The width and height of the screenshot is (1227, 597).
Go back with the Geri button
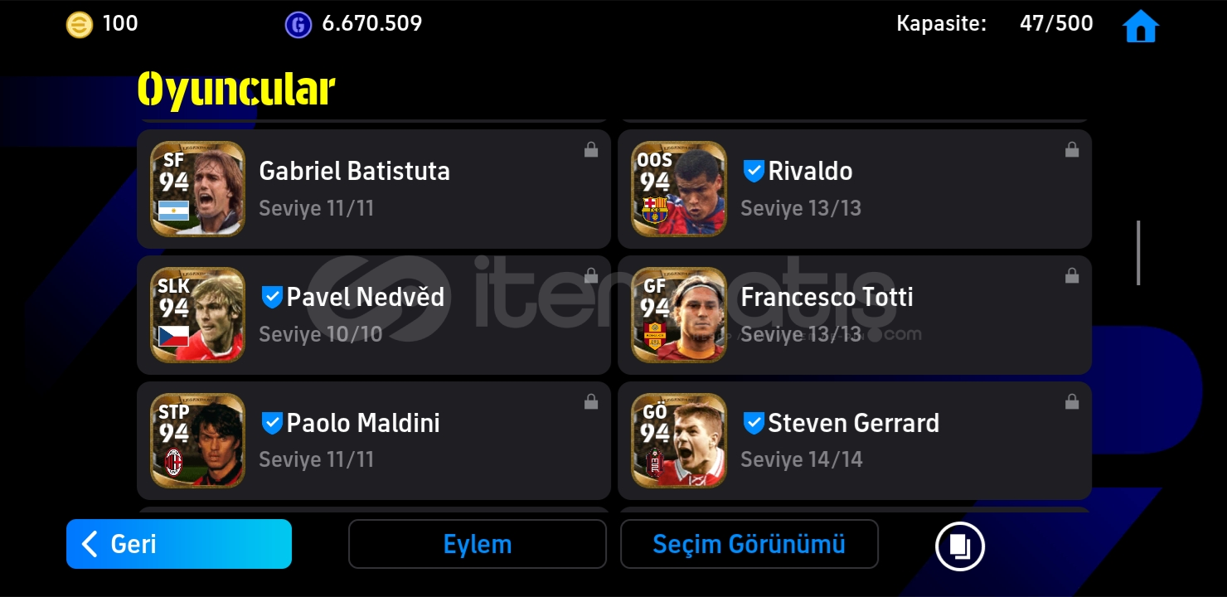179,544
